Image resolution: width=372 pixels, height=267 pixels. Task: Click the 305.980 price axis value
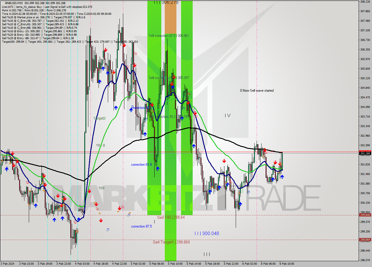tap(365, 59)
